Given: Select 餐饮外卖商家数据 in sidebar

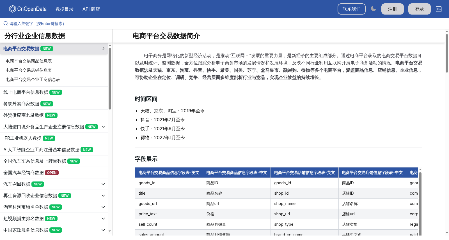Looking at the screenshot, I should [54, 104].
